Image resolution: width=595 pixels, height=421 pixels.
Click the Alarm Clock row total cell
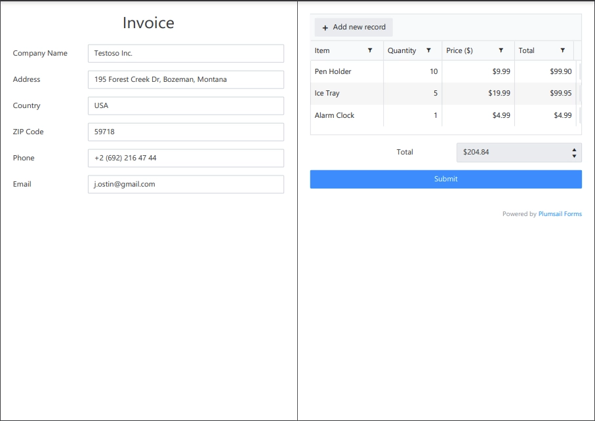pos(546,115)
